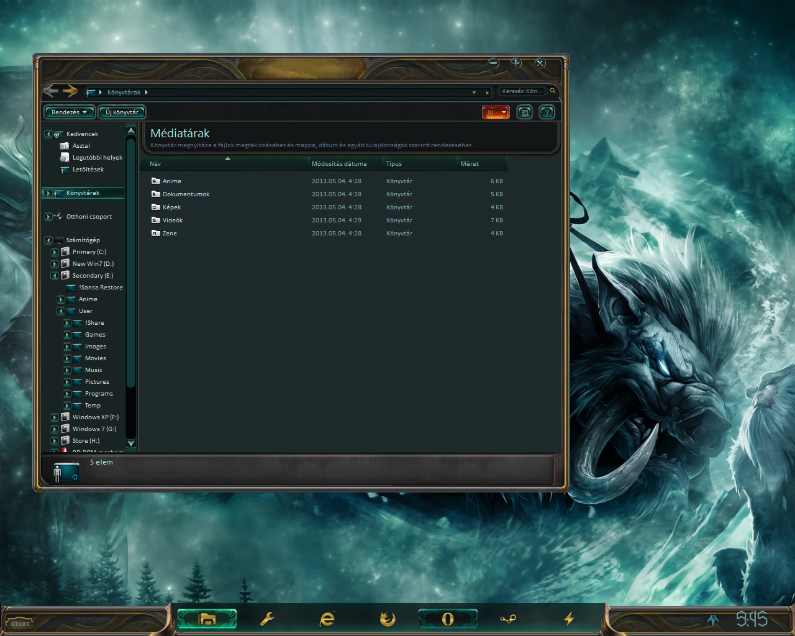
Task: Click the Könyvtárak breadcrumb label
Action: pyautogui.click(x=124, y=92)
